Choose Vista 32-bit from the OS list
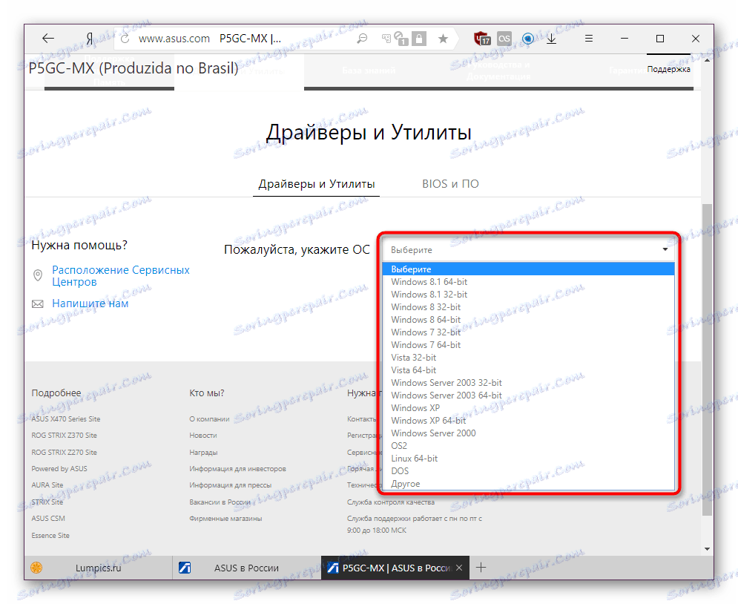Screen dimensions: 738x604 click(x=529, y=358)
